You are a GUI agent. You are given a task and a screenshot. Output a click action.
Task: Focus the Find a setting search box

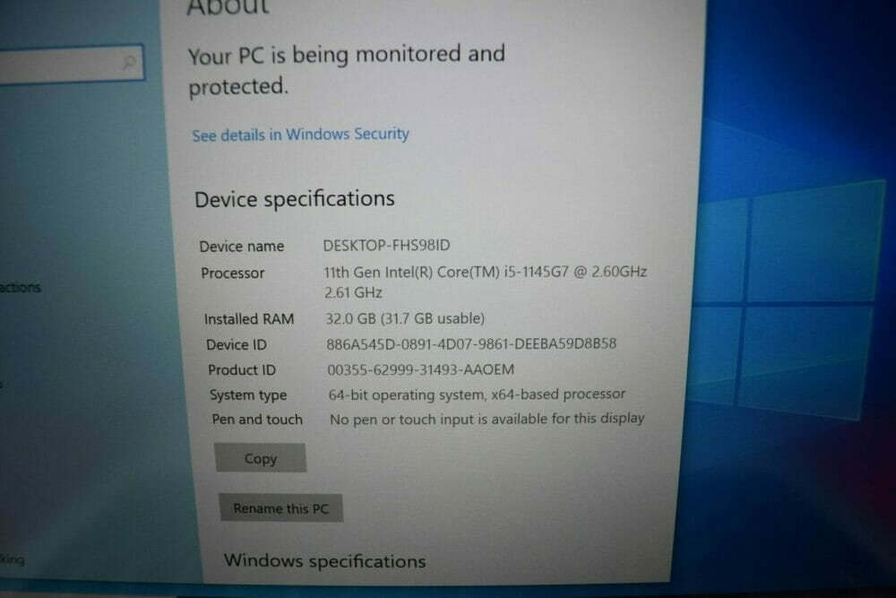71,64
